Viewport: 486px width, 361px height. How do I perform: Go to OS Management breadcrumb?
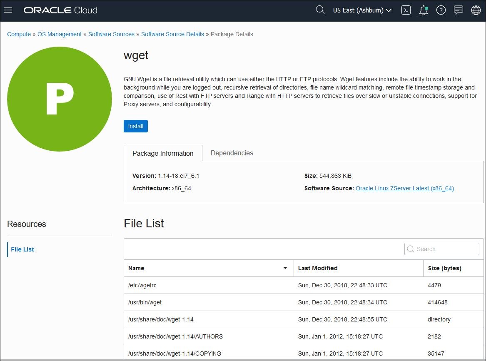pos(60,34)
